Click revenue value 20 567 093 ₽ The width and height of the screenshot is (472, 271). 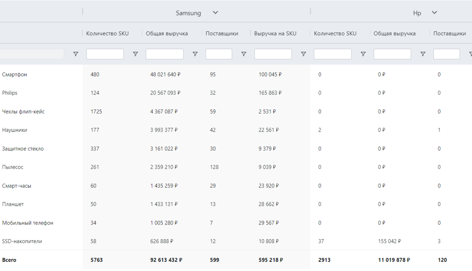click(x=165, y=93)
